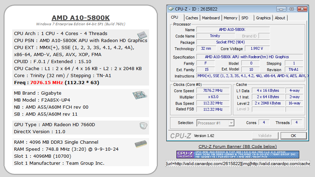Click the Specification field text
Image resolution: width=315 pixels, height=177 pixels.
click(249, 57)
